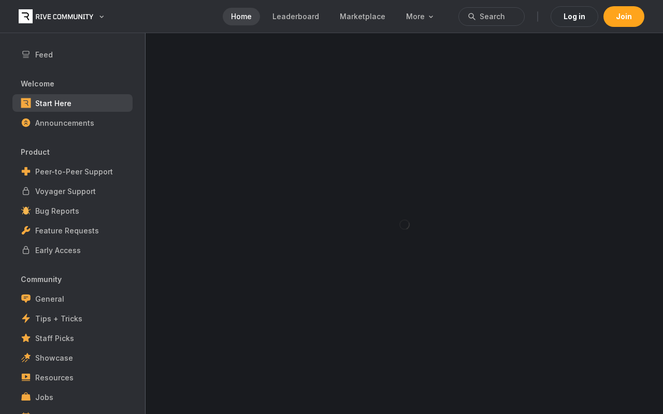The width and height of the screenshot is (663, 414).
Task: Click the Voyager Support lock icon
Action: (x=26, y=191)
